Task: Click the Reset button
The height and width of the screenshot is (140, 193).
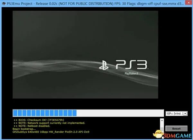Action: click(x=176, y=129)
